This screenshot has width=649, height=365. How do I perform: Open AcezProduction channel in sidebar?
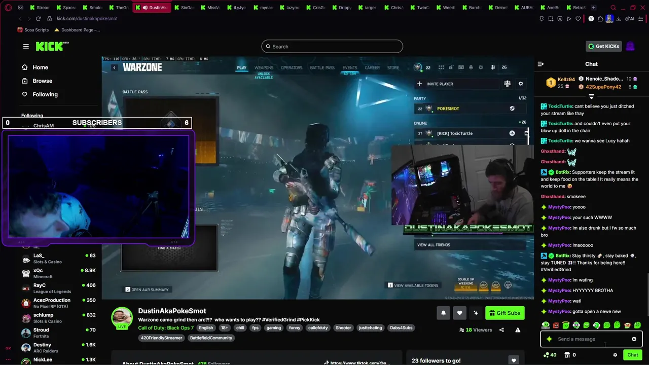(58, 303)
